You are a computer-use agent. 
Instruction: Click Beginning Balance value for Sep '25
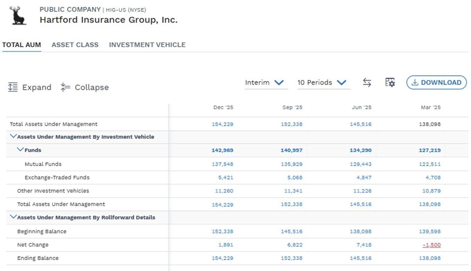pos(292,231)
